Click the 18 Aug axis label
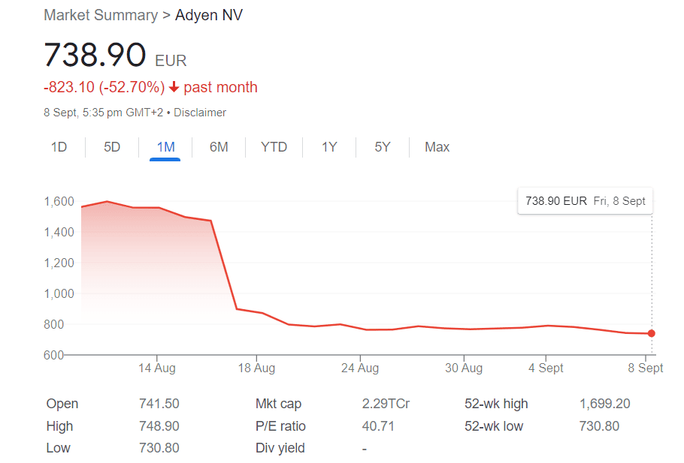The height and width of the screenshot is (463, 684). point(256,368)
